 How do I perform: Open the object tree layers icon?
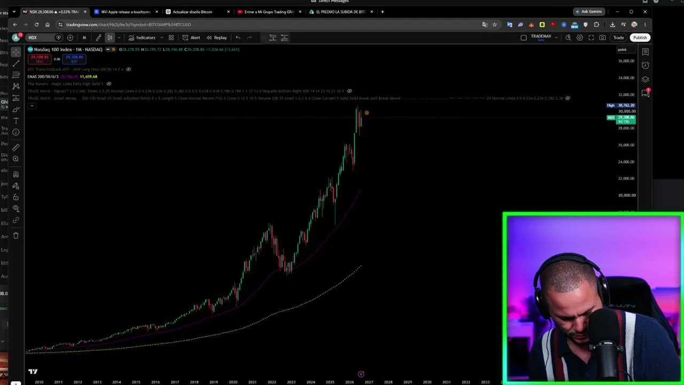click(x=646, y=79)
